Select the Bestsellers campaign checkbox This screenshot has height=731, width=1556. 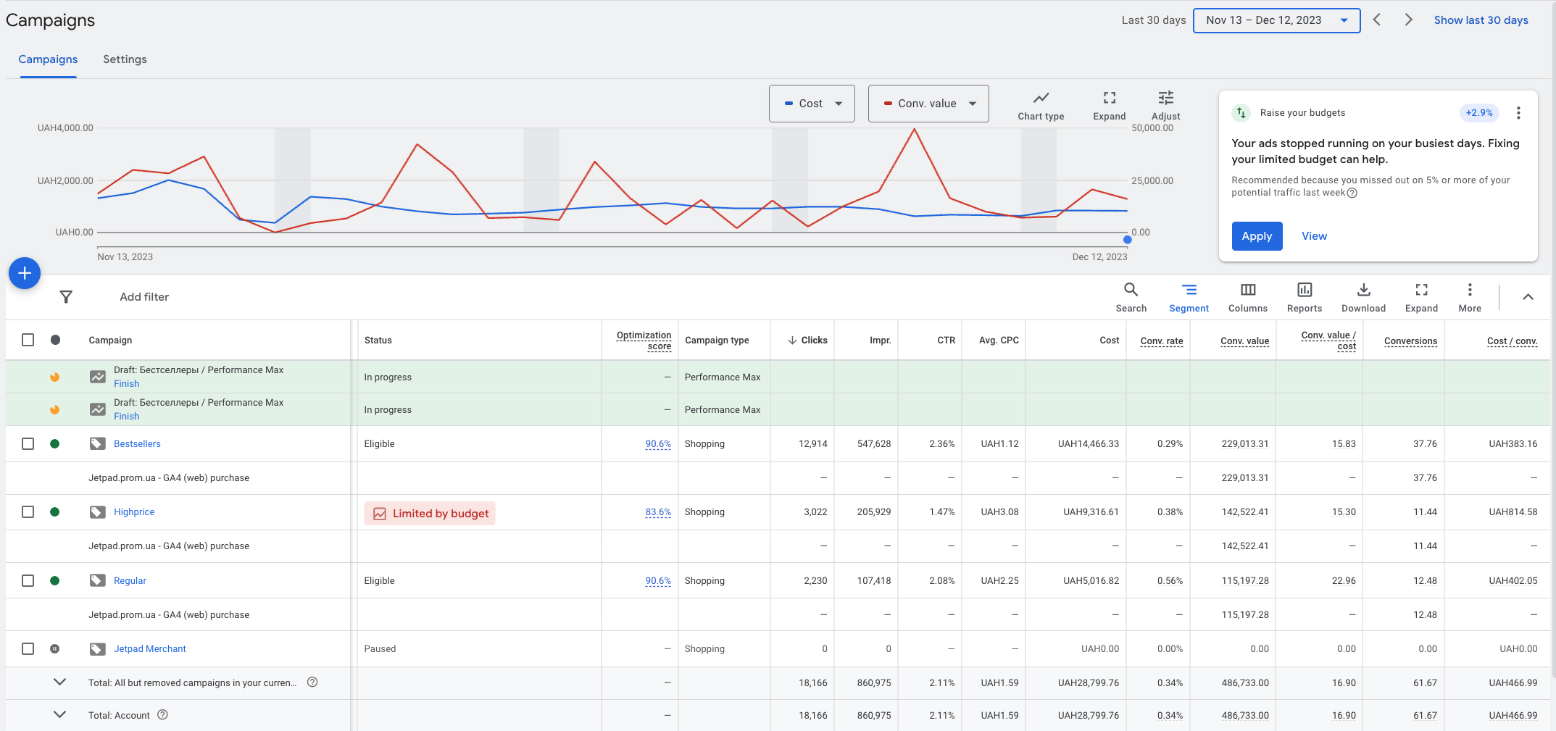[28, 443]
